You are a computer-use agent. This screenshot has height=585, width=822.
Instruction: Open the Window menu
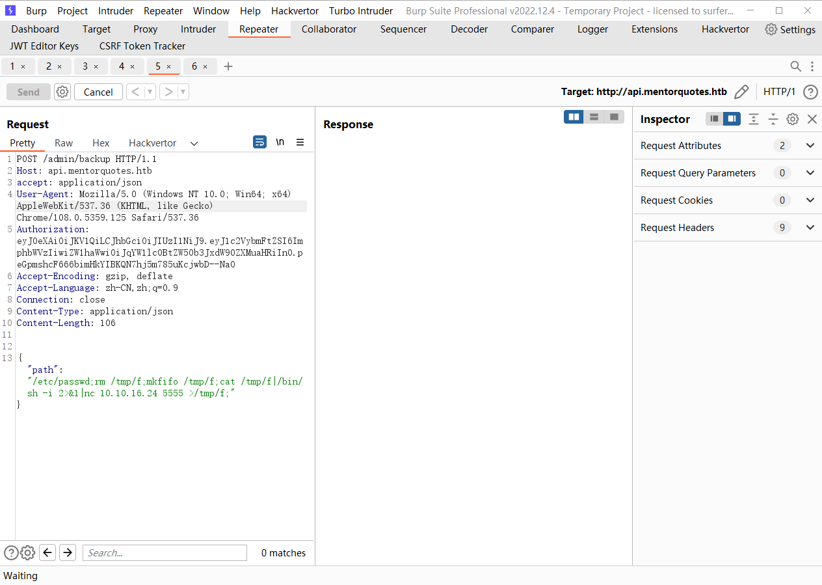pos(211,10)
